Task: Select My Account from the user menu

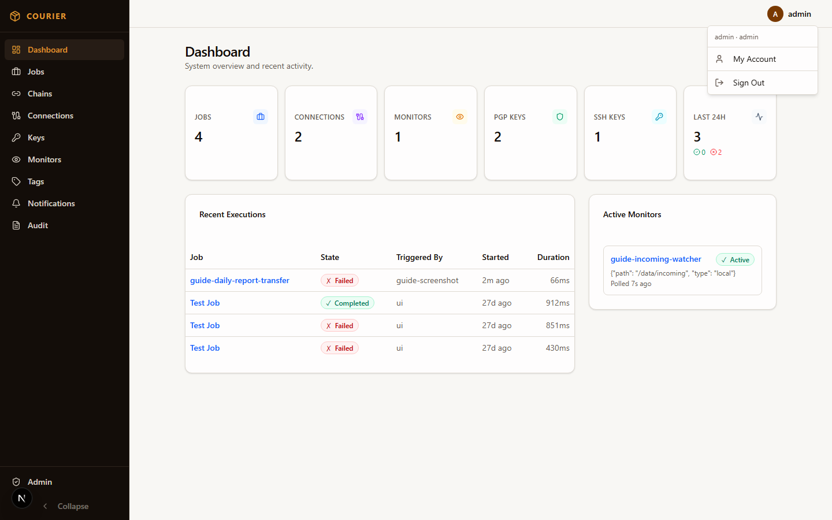Action: (754, 58)
